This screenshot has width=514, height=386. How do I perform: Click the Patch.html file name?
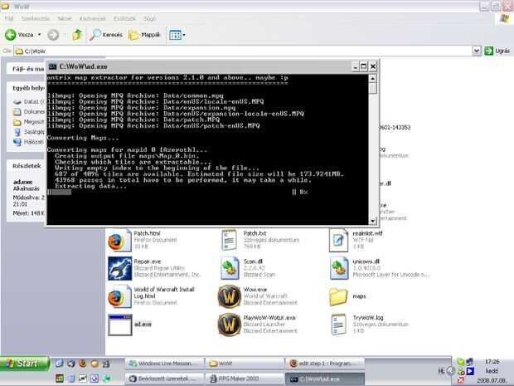pyautogui.click(x=147, y=233)
